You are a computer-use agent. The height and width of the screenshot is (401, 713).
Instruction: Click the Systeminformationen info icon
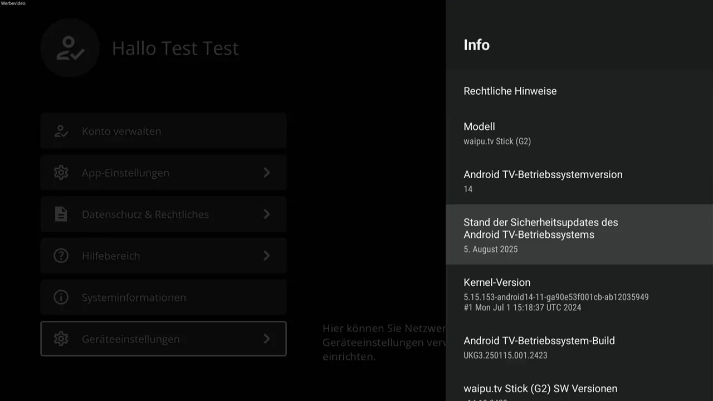(61, 297)
